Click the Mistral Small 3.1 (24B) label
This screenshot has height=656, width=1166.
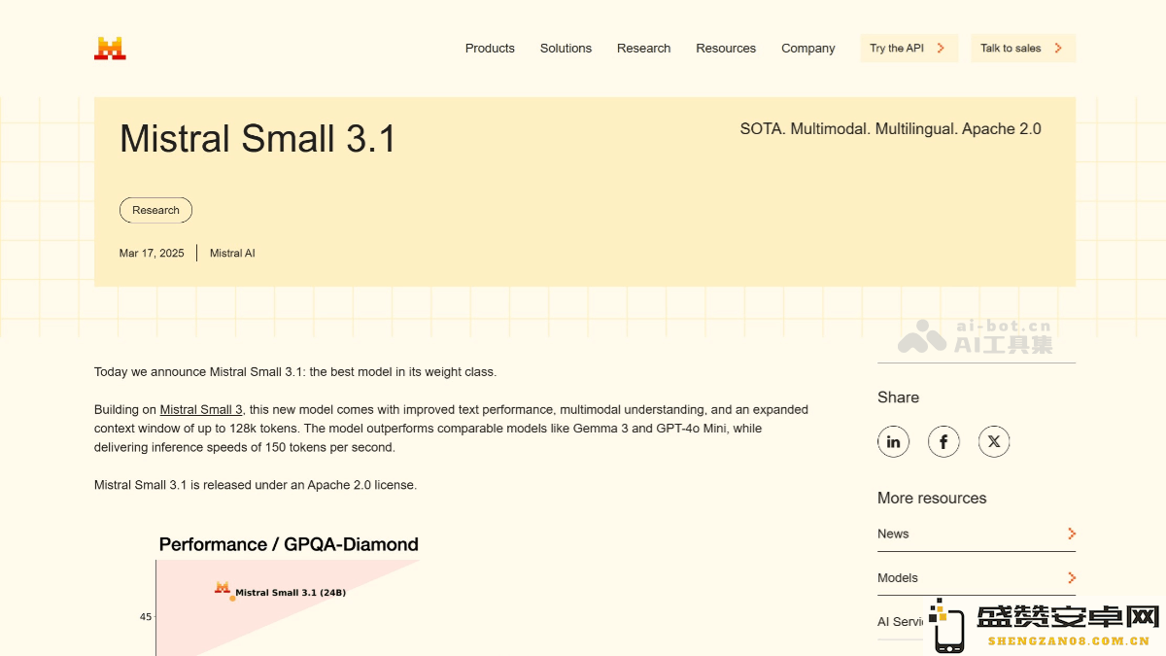coord(291,592)
